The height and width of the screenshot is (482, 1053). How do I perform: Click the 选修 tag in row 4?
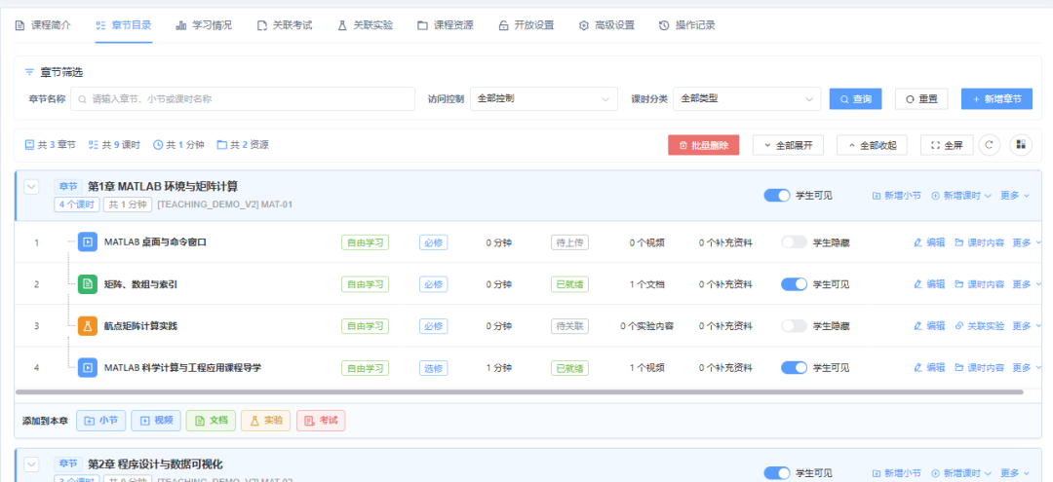(x=434, y=367)
